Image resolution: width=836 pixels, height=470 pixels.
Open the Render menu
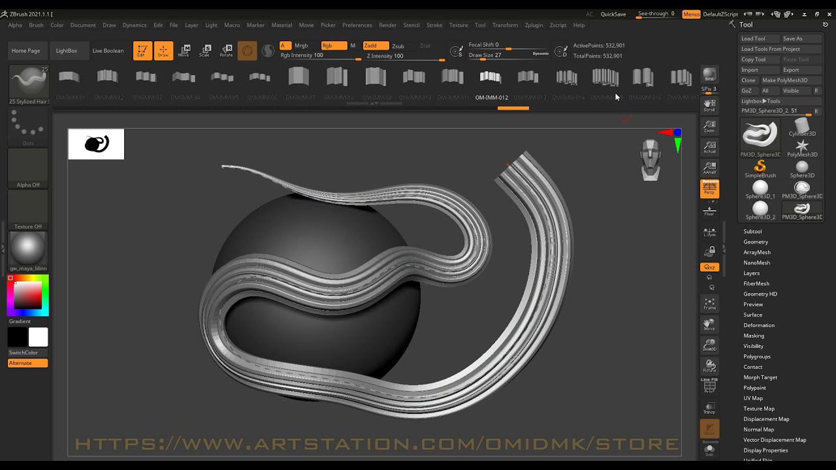coord(388,25)
